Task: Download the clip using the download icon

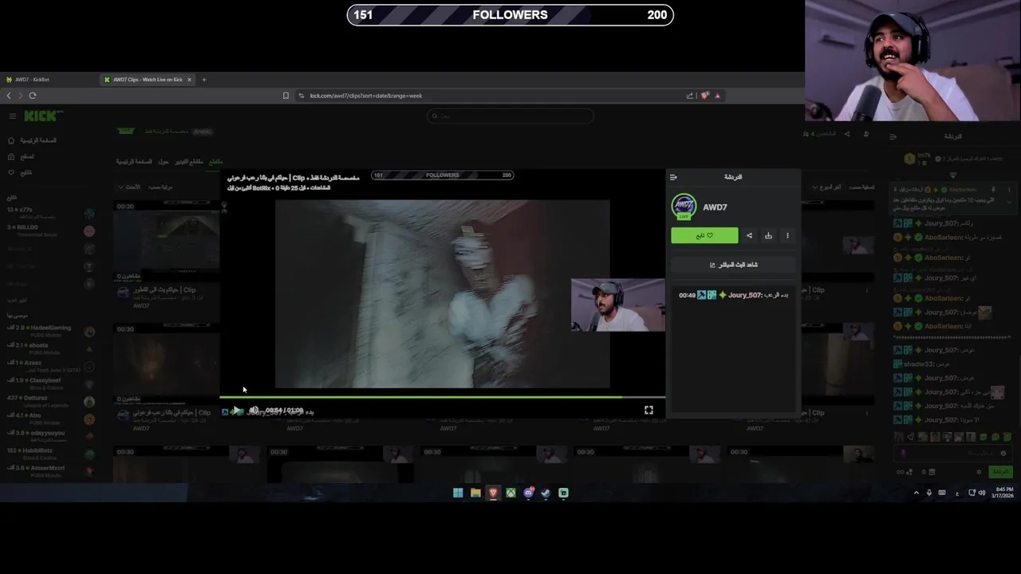Action: [x=768, y=235]
